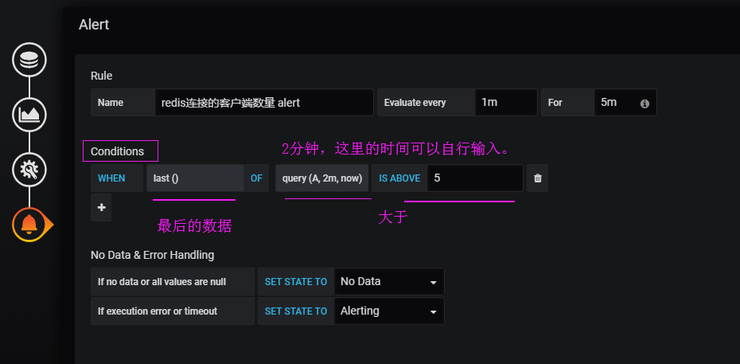Click the Conditions section heading

(x=118, y=151)
